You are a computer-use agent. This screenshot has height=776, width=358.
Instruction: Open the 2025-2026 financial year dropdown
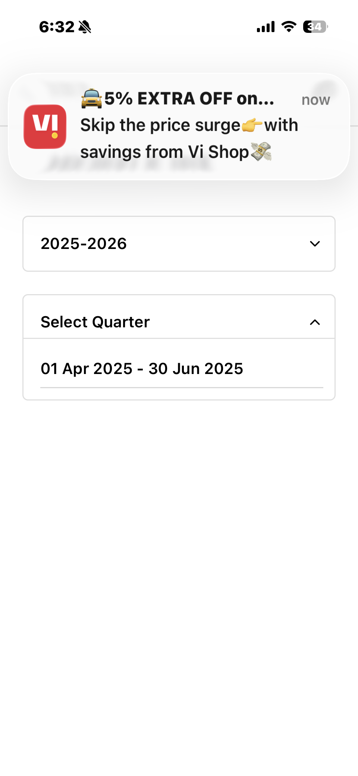(x=179, y=244)
